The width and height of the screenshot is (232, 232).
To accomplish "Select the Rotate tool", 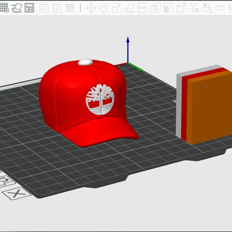I will 104,8.
